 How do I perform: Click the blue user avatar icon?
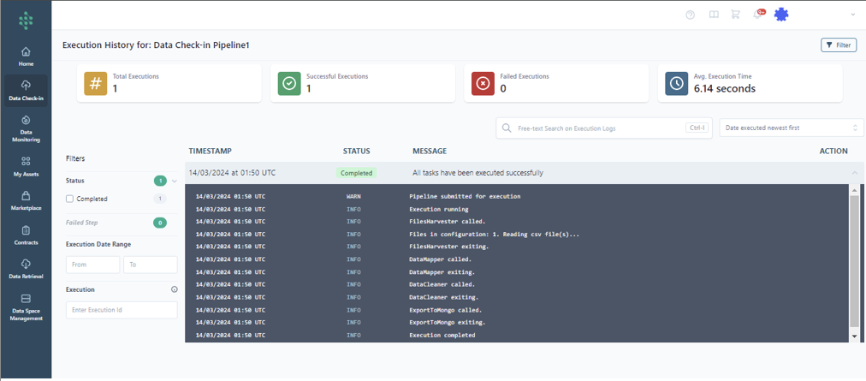click(x=780, y=15)
